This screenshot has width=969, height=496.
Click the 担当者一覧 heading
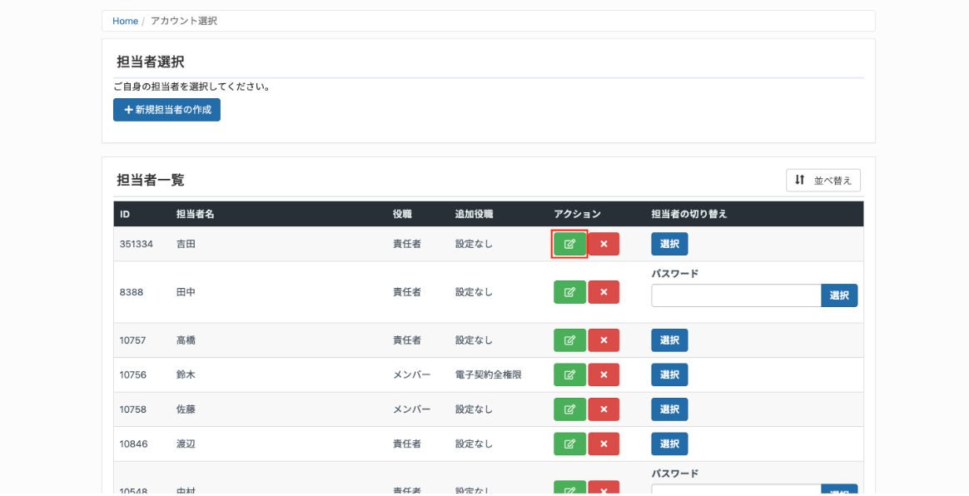pyautogui.click(x=151, y=181)
